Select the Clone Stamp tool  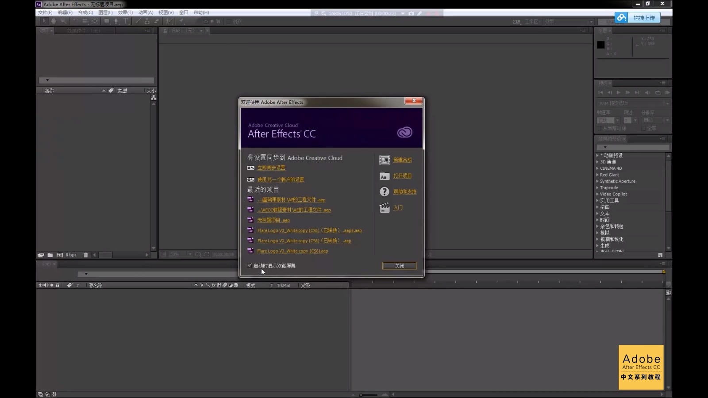pos(147,21)
